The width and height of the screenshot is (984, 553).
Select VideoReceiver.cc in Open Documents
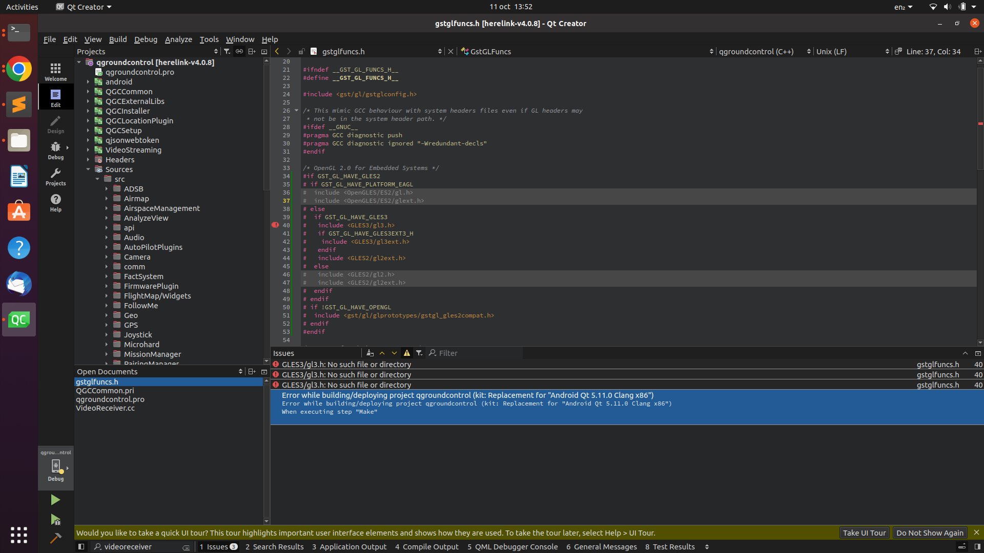(105, 408)
